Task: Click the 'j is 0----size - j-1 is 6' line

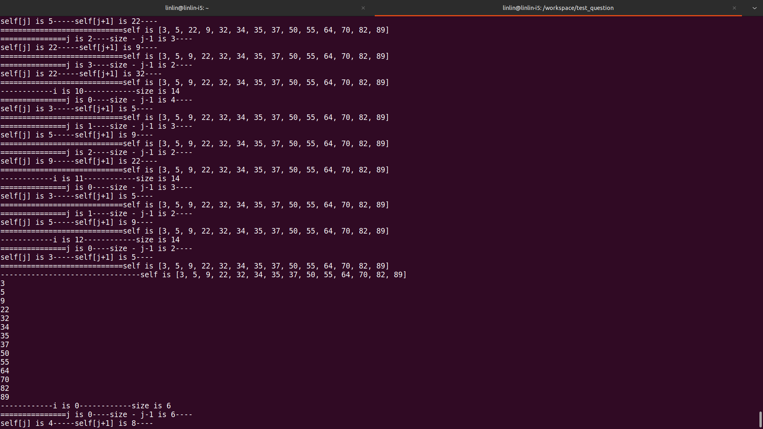Action: click(96, 415)
